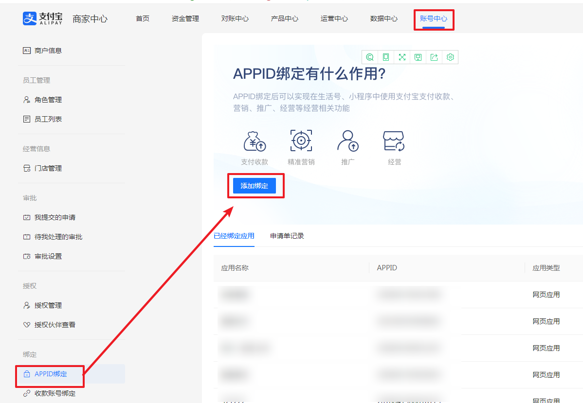Click the green floppy disk save icon
Screen dimensions: 583x403
point(418,57)
